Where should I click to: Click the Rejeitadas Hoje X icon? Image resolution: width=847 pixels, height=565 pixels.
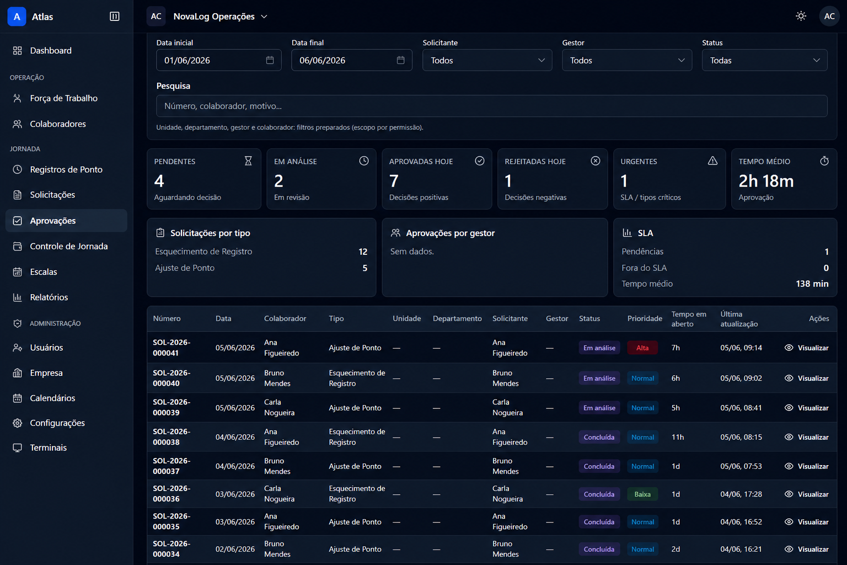(596, 161)
